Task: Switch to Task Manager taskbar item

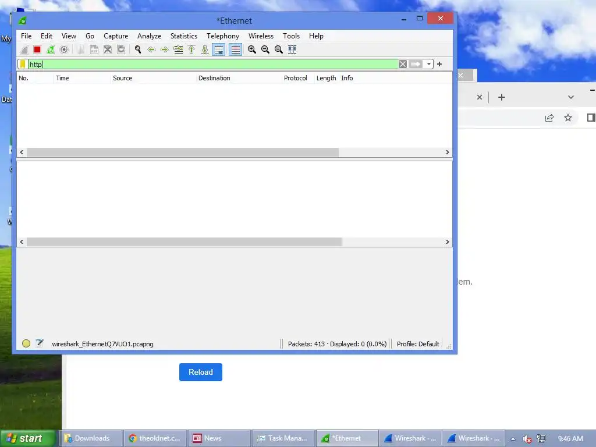Action: coord(283,438)
